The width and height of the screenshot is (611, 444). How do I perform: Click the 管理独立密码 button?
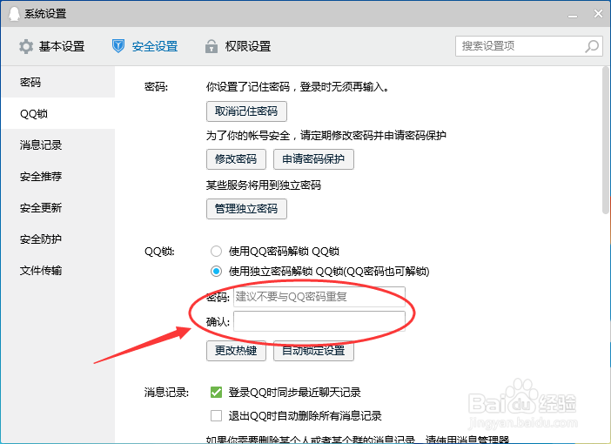pyautogui.click(x=246, y=209)
